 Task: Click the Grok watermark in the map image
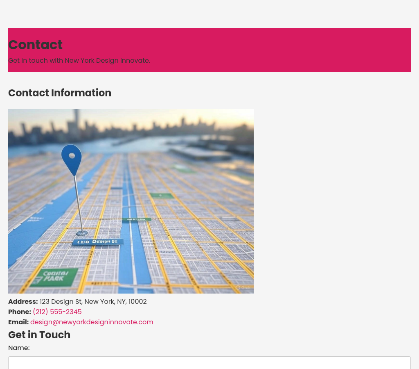[243, 287]
